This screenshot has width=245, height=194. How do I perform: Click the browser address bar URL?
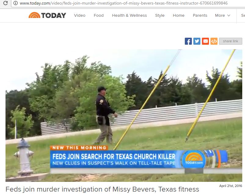(124, 3)
